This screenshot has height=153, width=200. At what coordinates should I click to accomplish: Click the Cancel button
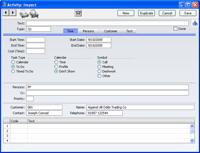pos(167,13)
